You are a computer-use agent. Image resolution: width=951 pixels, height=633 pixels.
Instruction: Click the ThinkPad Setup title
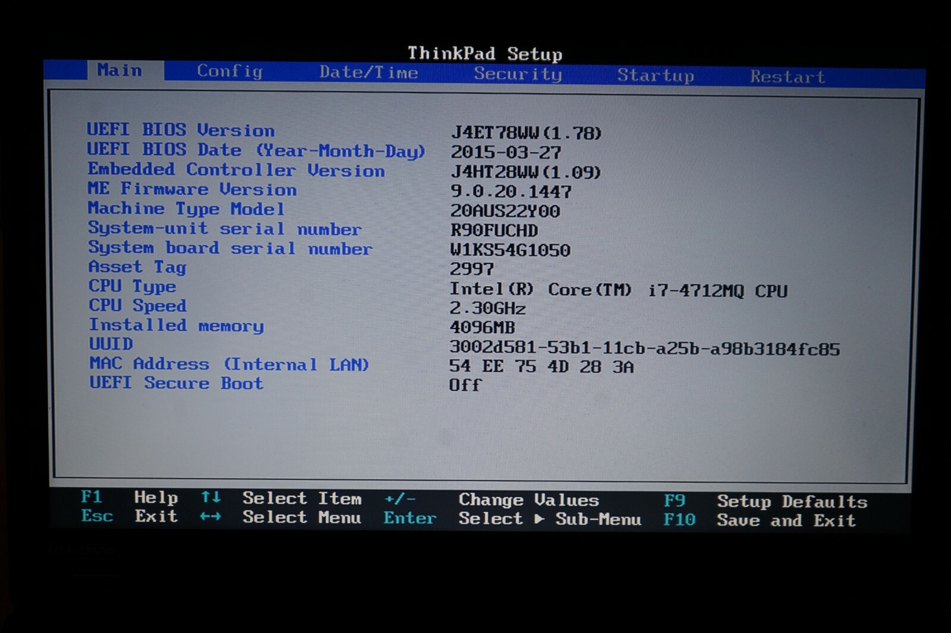pos(485,53)
